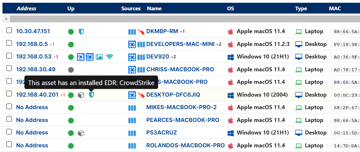Viewport: 360px width, 152px height.
Task: Click the scroll-left arrow of the horizontal scrollbar
Action: 6,19
